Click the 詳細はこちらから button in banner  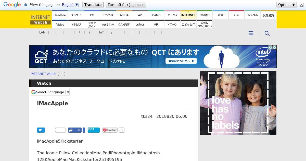coord(181,61)
